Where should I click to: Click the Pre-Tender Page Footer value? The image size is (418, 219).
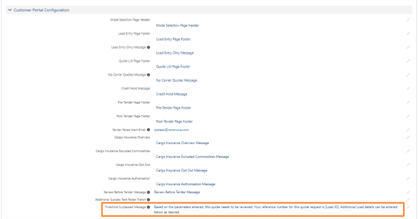[x=174, y=108]
